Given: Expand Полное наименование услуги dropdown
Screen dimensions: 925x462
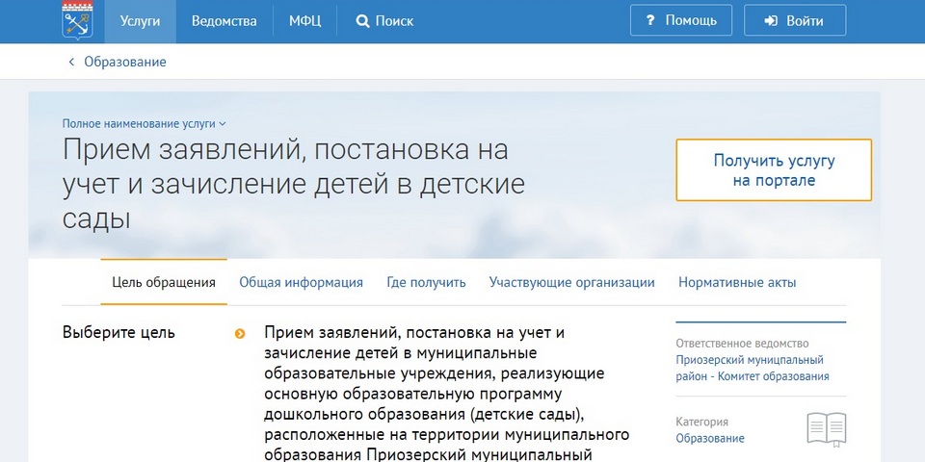Looking at the screenshot, I should [x=145, y=123].
